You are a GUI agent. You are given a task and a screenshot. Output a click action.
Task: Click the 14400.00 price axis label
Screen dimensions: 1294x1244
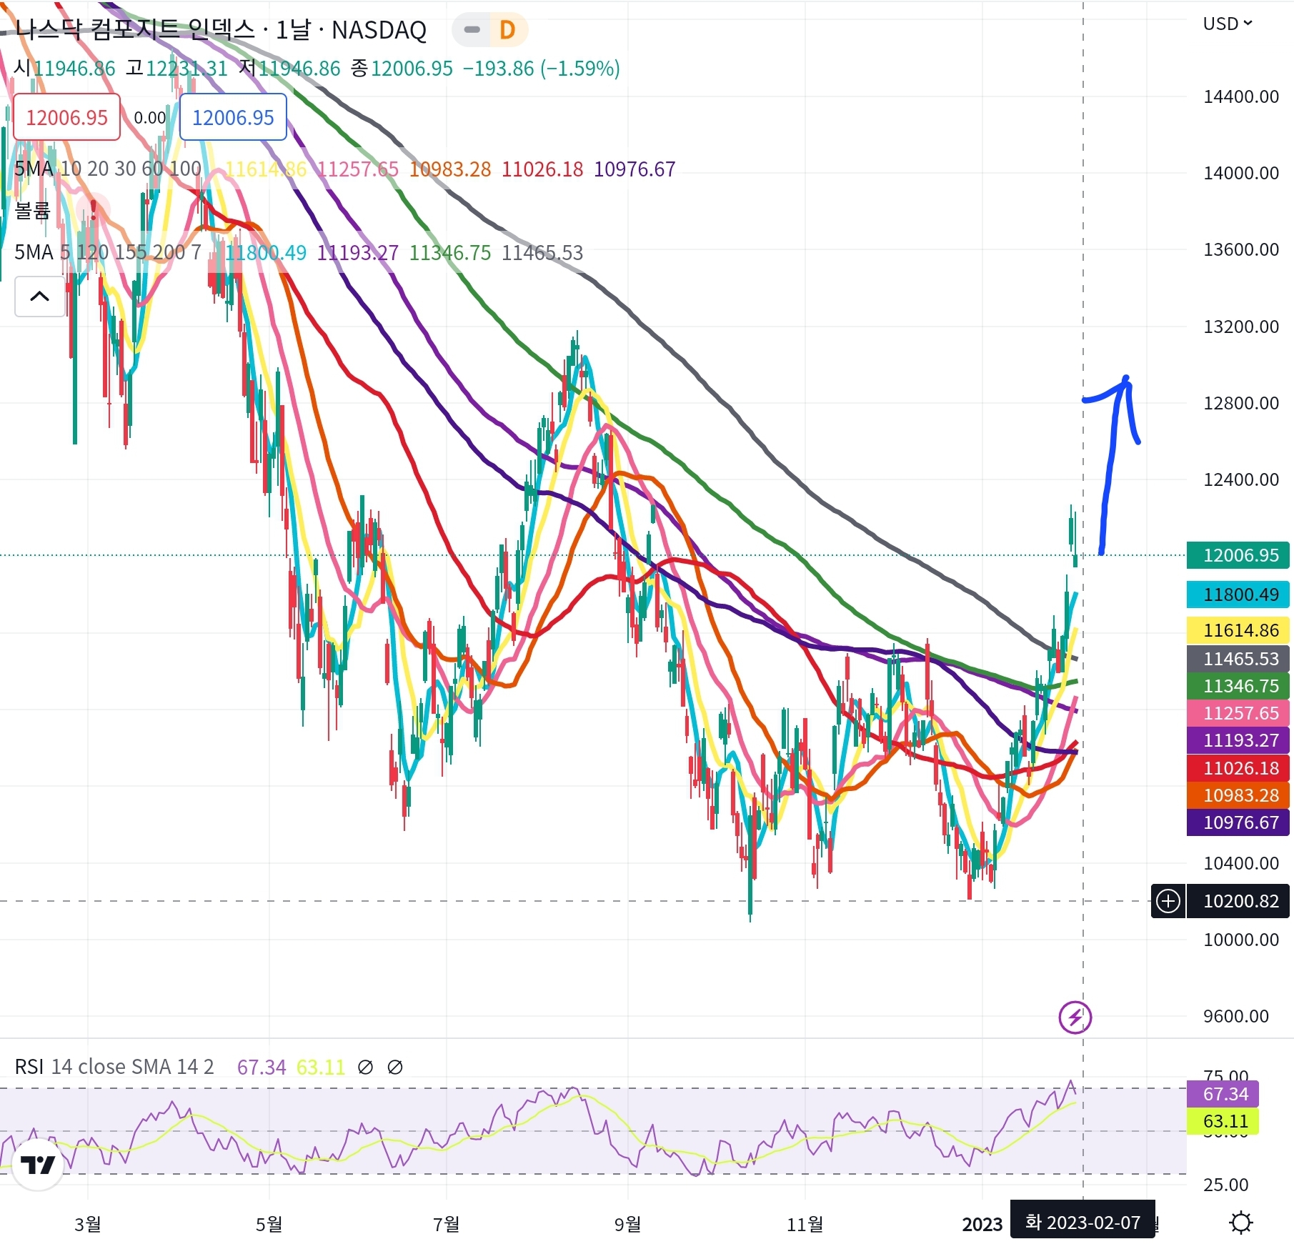1241,96
